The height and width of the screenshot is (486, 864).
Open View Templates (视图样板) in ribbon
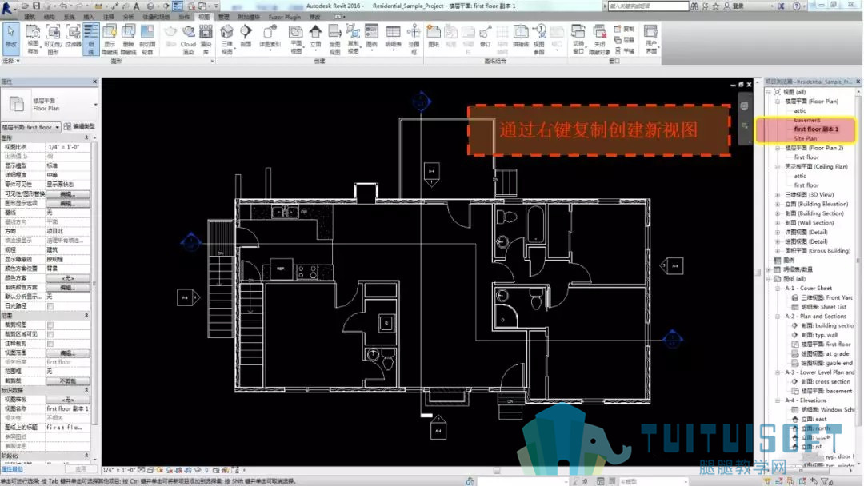pyautogui.click(x=33, y=38)
